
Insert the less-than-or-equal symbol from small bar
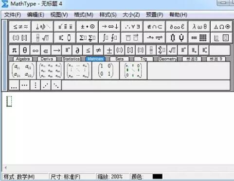(x=88, y=50)
